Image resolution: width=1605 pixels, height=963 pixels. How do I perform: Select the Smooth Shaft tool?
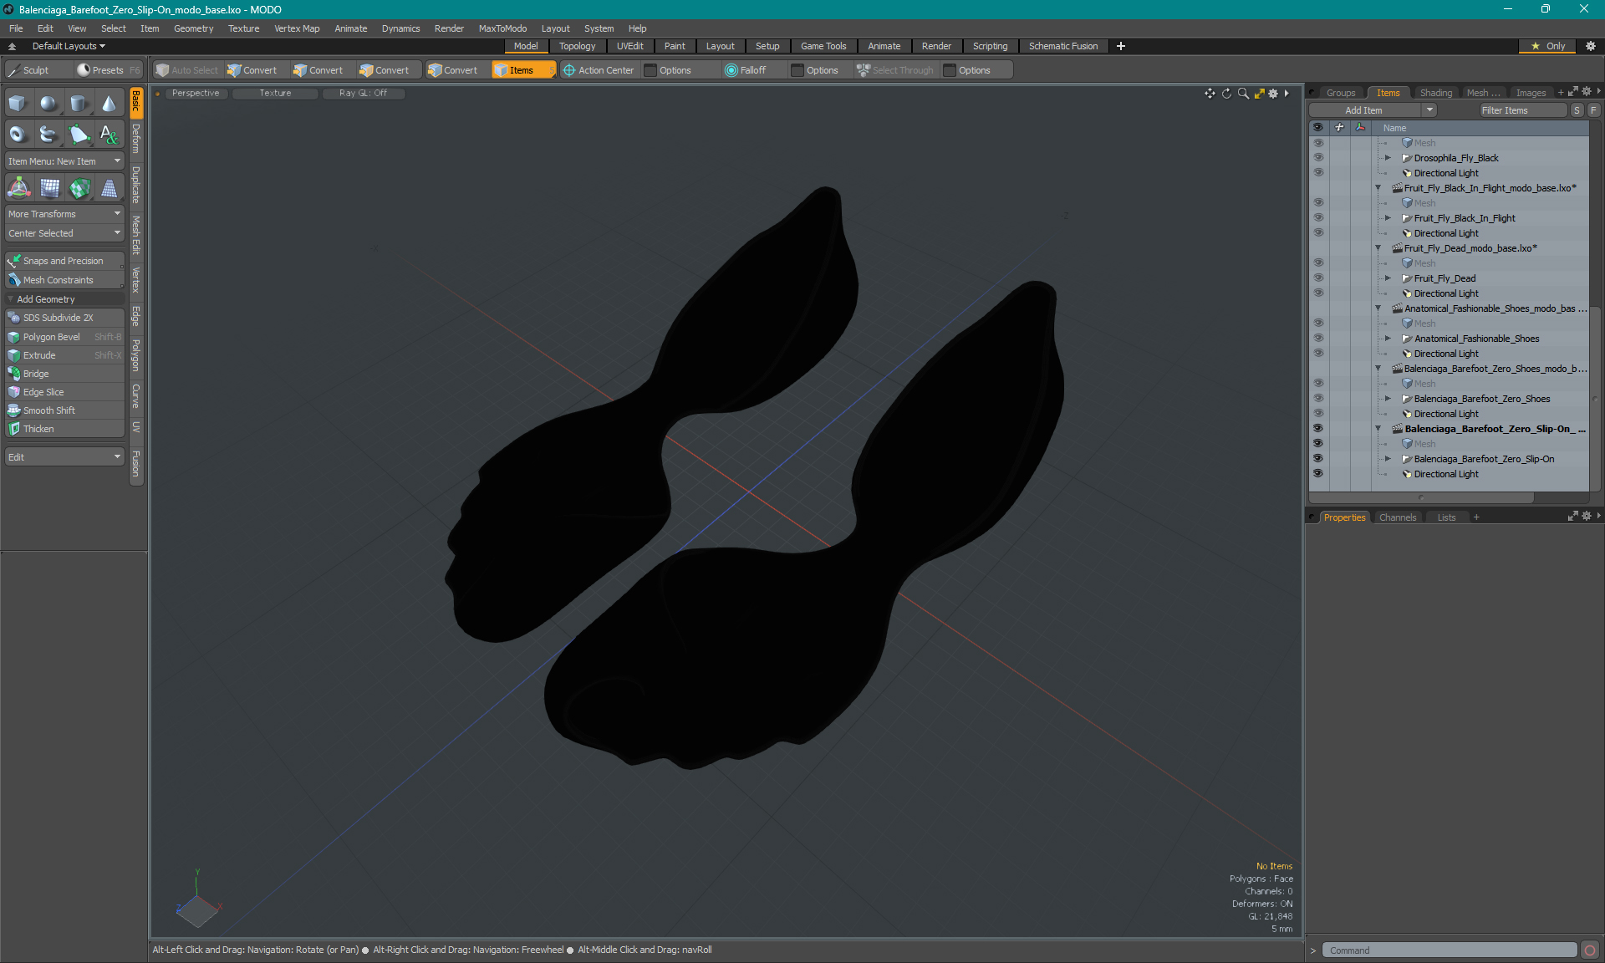pos(50,410)
